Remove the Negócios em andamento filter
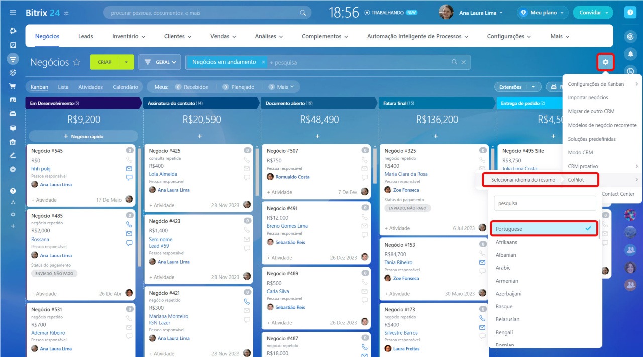Screen dimensions: 643x357 point(263,62)
